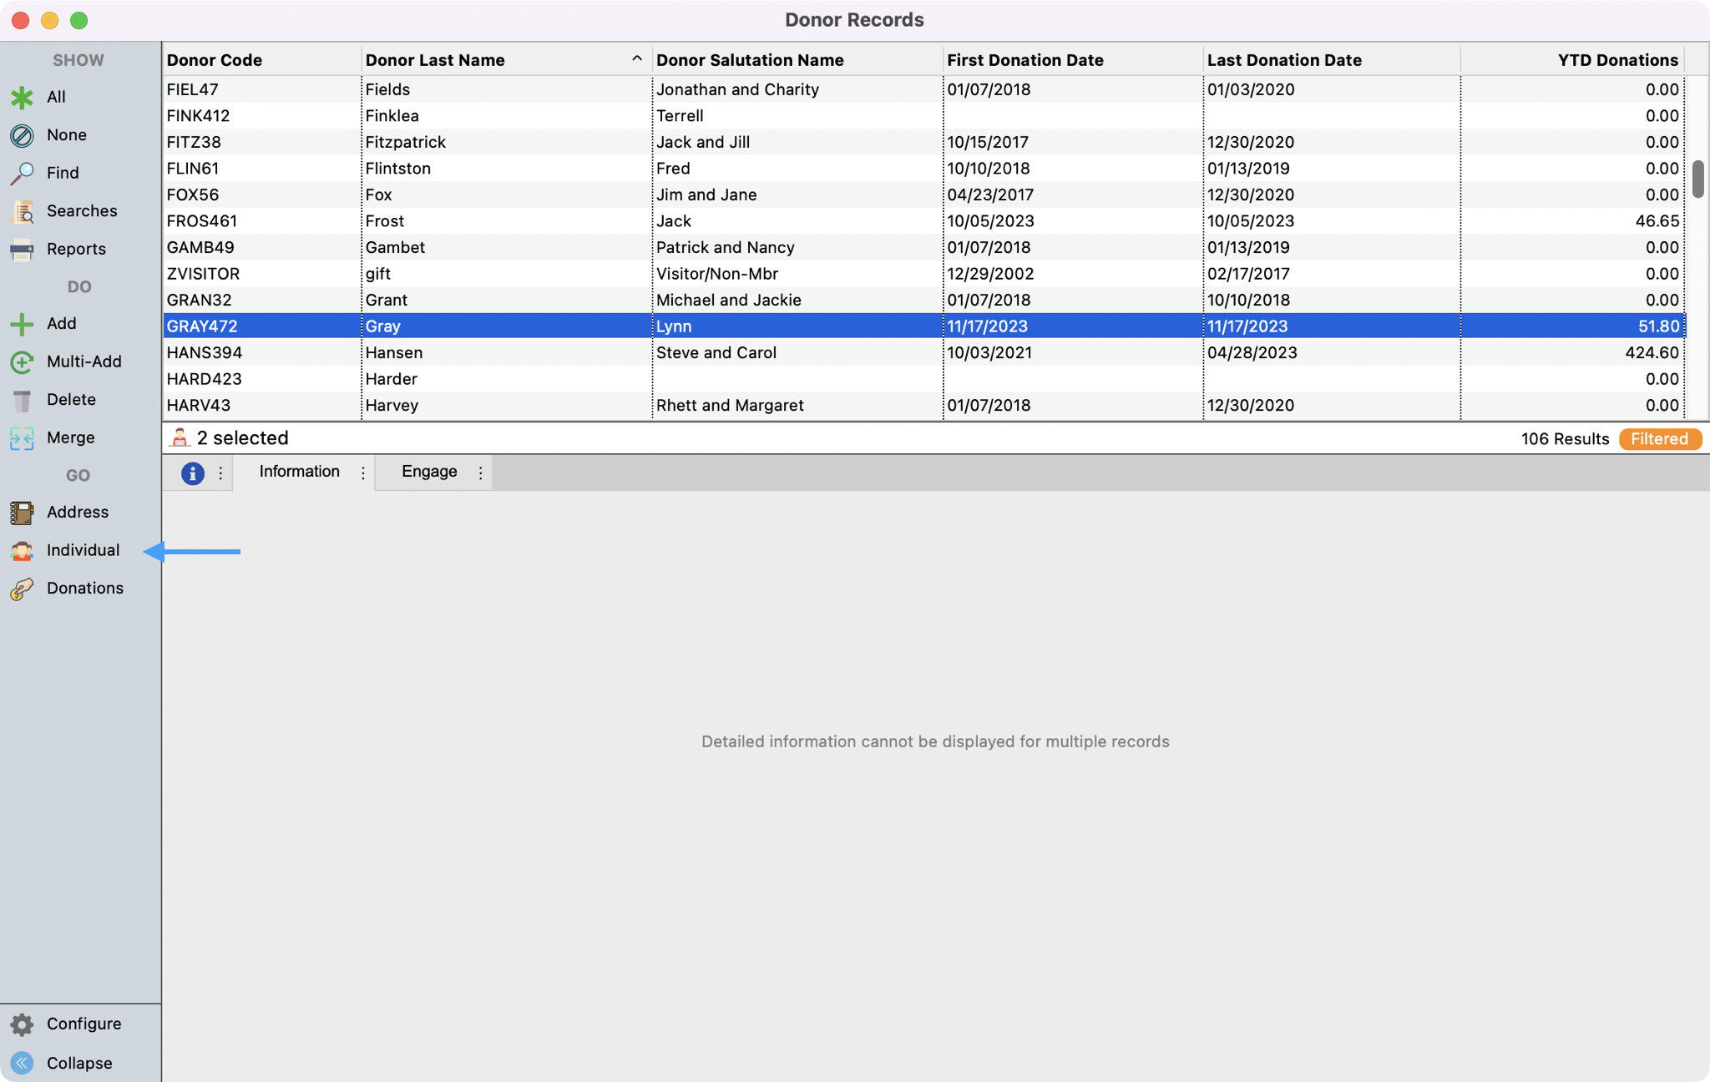This screenshot has height=1082, width=1710.
Task: Open Find with magnifying glass icon
Action: [22, 173]
